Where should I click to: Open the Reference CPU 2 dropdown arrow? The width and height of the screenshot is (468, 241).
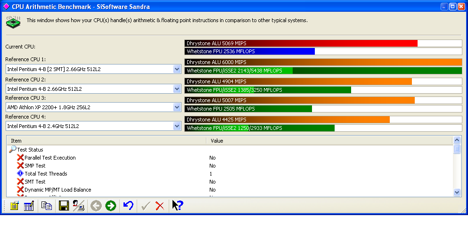tap(177, 89)
